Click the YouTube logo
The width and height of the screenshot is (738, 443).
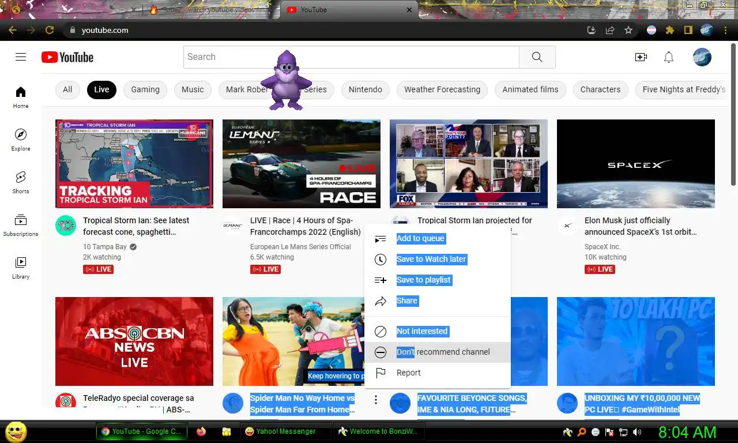click(67, 57)
